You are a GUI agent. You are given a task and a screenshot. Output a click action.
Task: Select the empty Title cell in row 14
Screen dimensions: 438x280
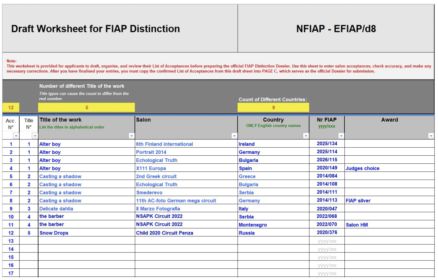click(87, 249)
